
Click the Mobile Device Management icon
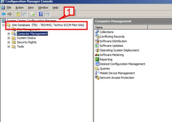click(x=97, y=73)
